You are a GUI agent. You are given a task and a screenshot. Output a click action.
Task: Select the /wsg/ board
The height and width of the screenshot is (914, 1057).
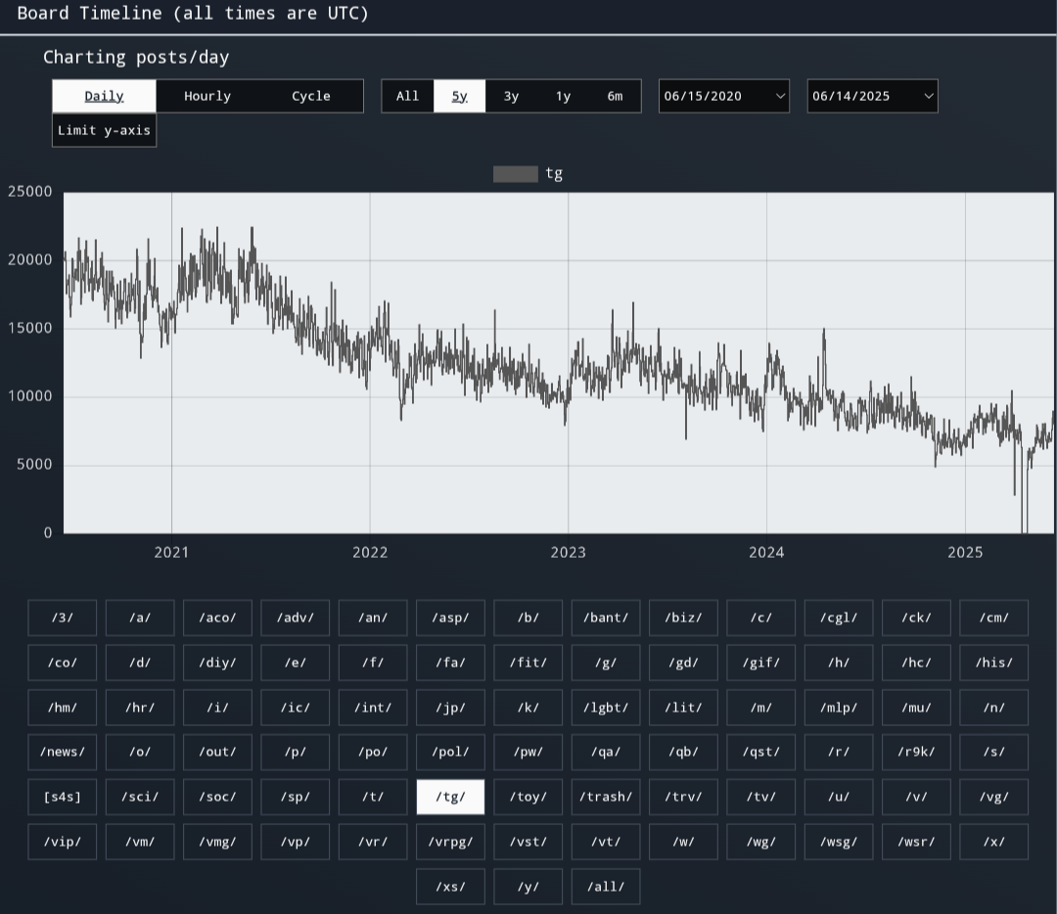click(839, 842)
